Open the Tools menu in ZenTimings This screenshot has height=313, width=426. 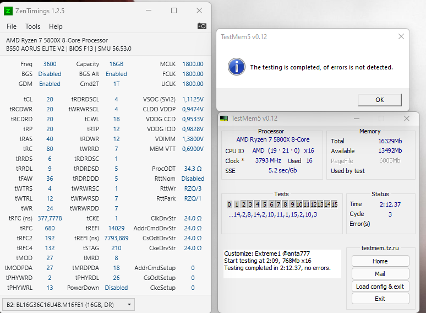tap(32, 26)
